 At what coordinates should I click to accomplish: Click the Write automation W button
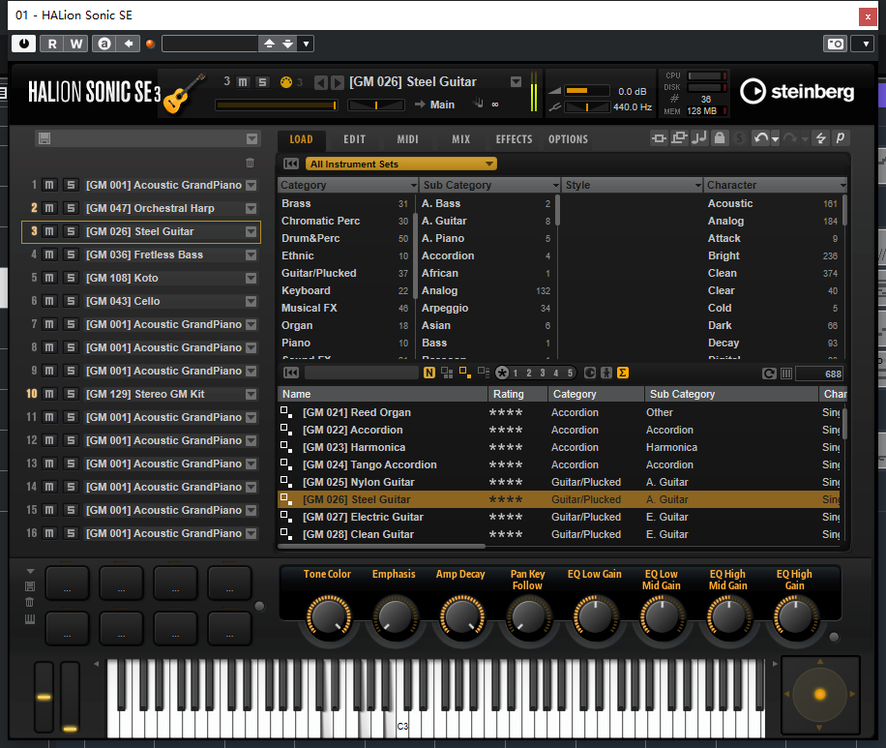[76, 44]
